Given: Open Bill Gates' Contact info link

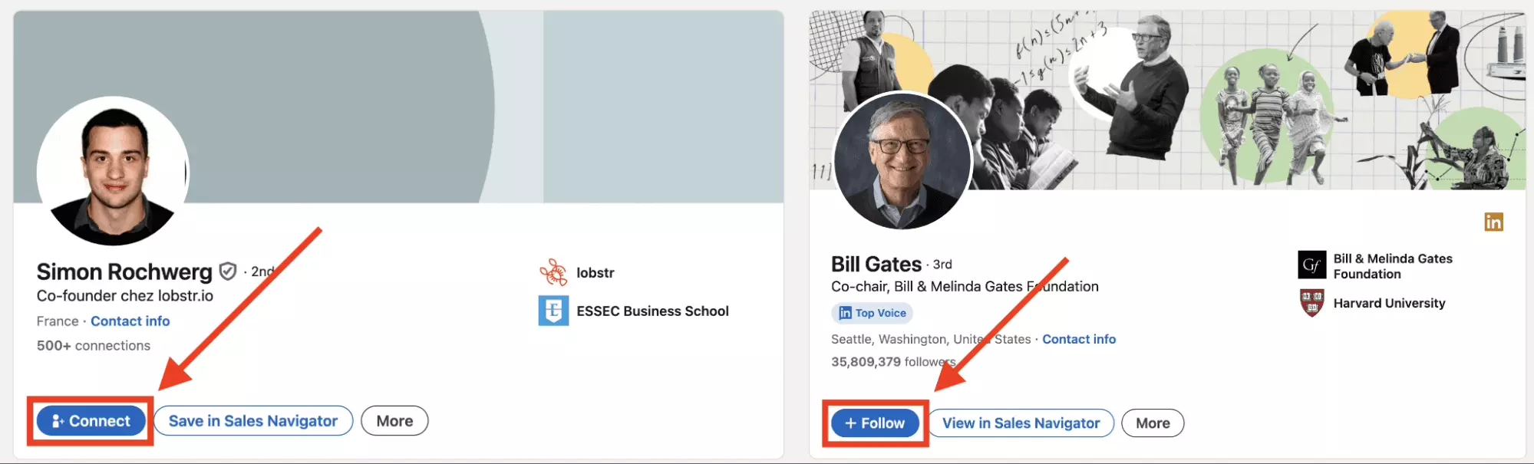Looking at the screenshot, I should (1079, 339).
